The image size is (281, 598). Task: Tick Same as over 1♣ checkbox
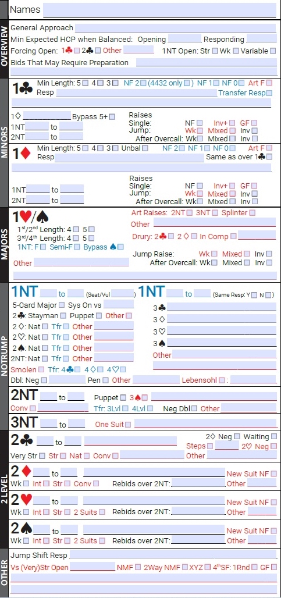[x=269, y=156]
